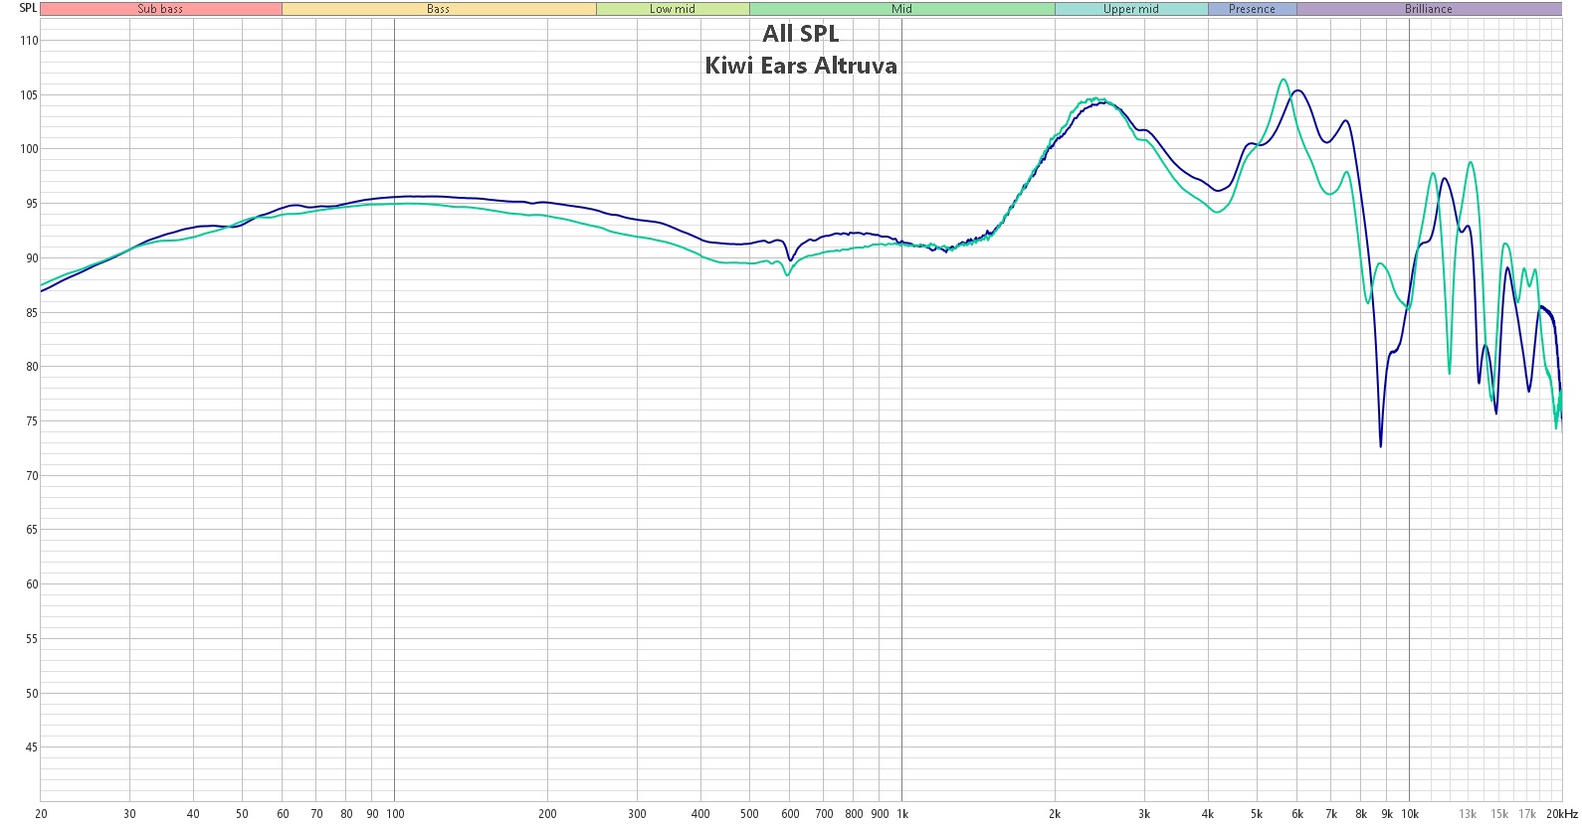Click the 110 value on SPL axis
The width and height of the screenshot is (1582, 826).
click(x=29, y=41)
